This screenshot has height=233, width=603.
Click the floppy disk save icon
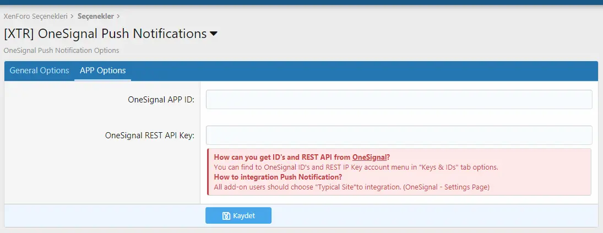(x=226, y=216)
